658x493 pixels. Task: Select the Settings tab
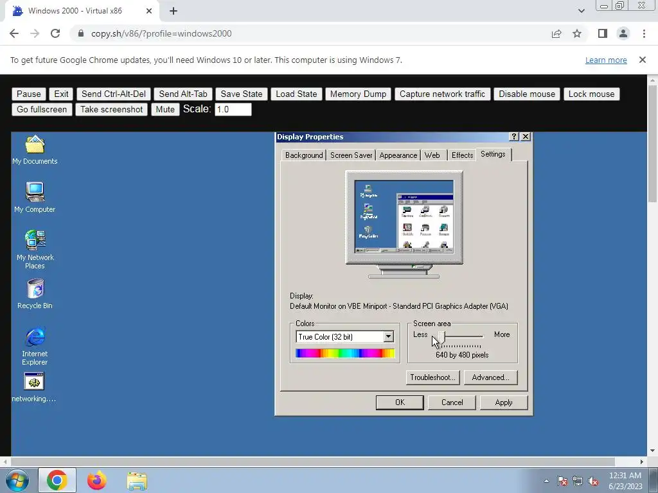pyautogui.click(x=493, y=154)
